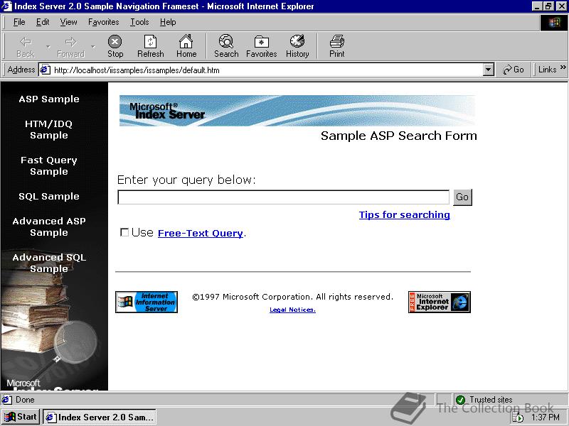Open the Advanced SQL Sample link
Viewport: 569px width, 426px height.
pos(49,263)
